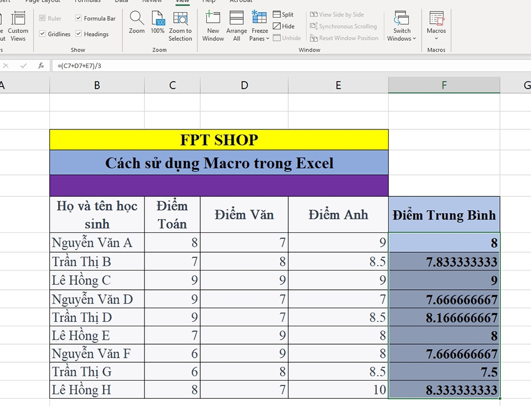This screenshot has height=406, width=531.
Task: Click the fill handle at selection corner
Action: pyautogui.click(x=499, y=399)
